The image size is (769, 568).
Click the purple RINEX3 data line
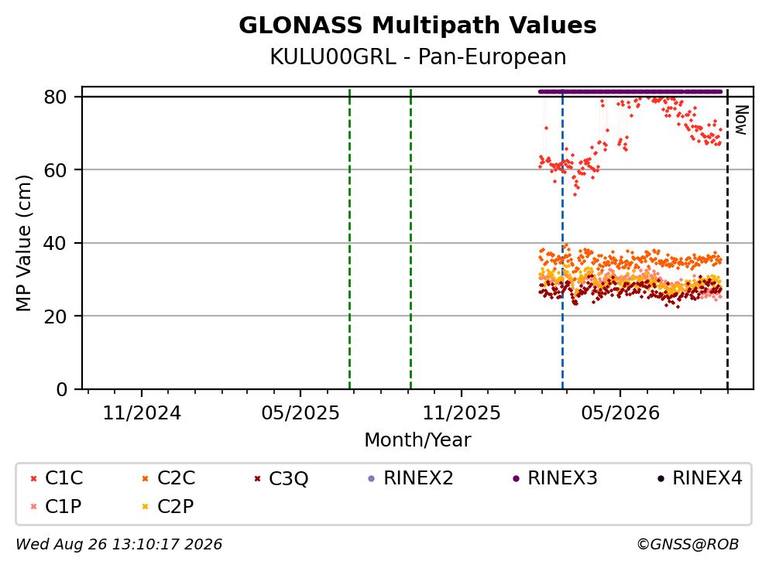tap(630, 91)
